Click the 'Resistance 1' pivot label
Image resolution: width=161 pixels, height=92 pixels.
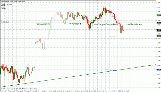click(113, 37)
